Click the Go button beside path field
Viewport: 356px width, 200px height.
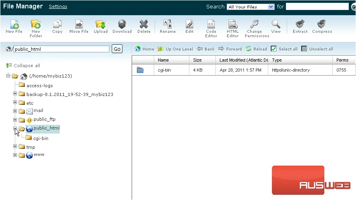coord(117,49)
